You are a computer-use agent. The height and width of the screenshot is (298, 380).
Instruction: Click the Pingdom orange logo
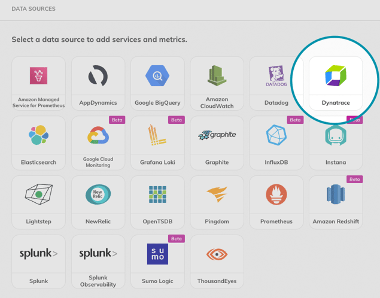click(217, 194)
